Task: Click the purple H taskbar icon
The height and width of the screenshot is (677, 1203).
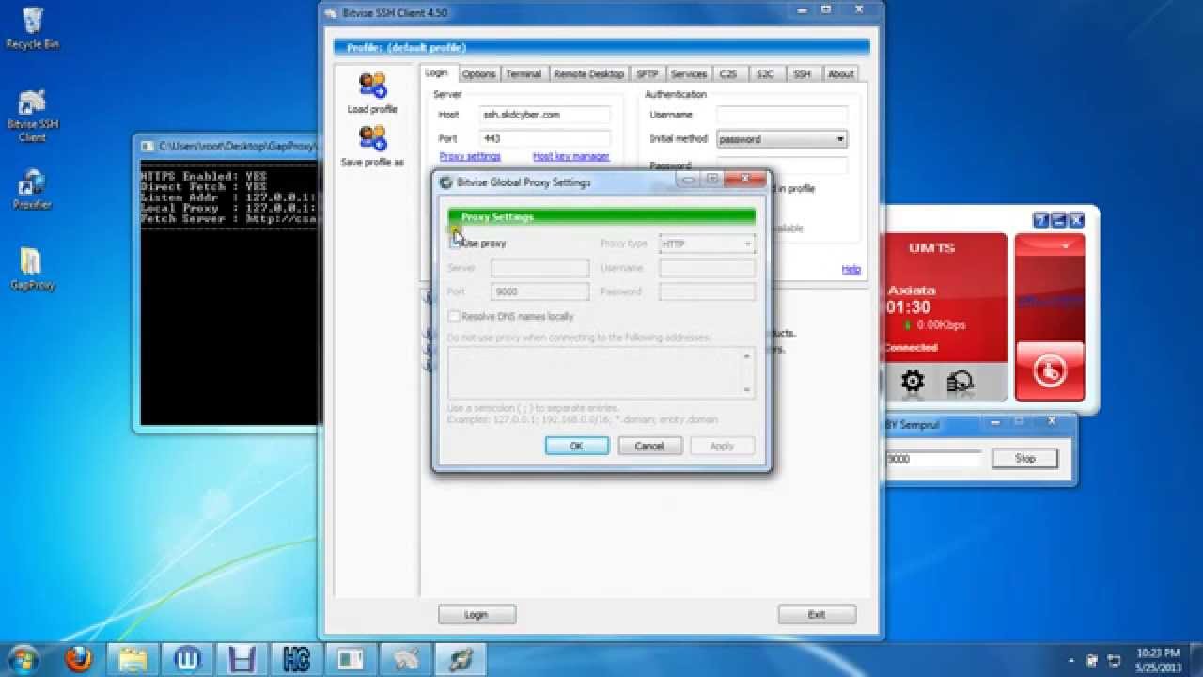Action: pos(242,659)
